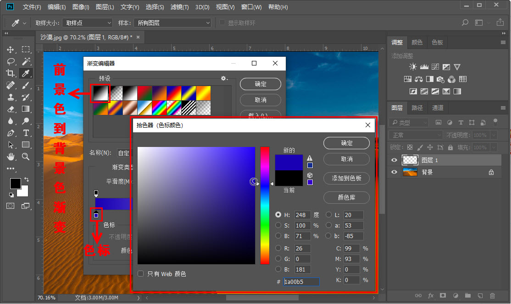Switch to 颜色 panel tab
This screenshot has height=304, width=511.
tap(417, 42)
